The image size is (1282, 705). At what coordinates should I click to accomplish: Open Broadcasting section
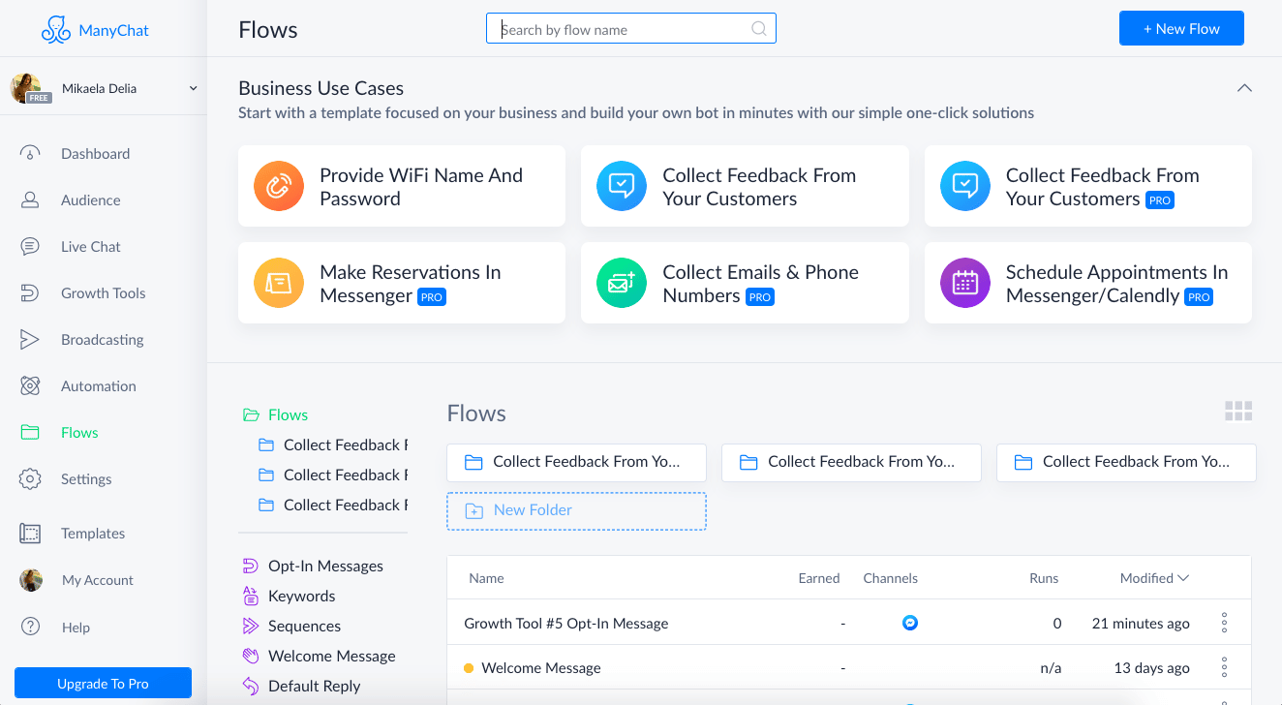102,339
